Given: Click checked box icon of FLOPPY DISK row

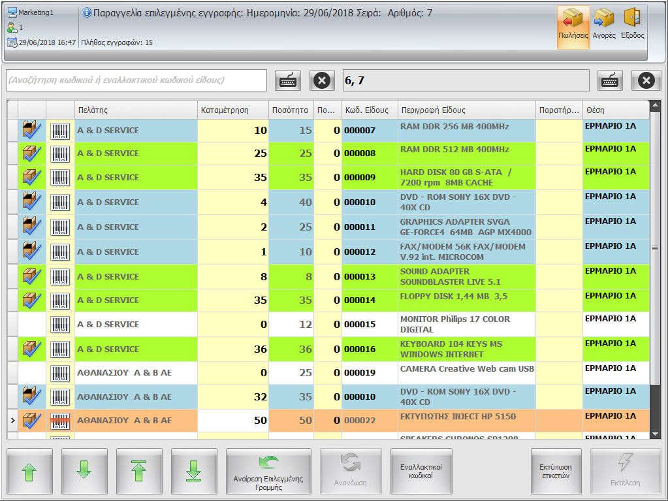Looking at the screenshot, I should coord(32,300).
